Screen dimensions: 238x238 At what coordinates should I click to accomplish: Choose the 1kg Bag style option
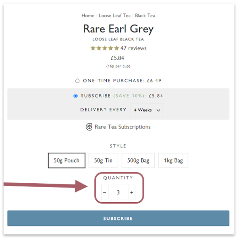tap(173, 160)
